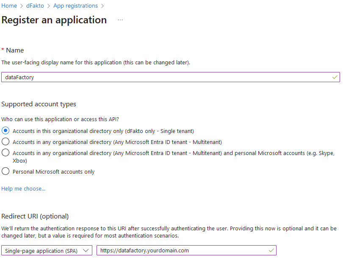343x260 pixels.
Task: Click the Help me choose link
Action: [x=23, y=188]
